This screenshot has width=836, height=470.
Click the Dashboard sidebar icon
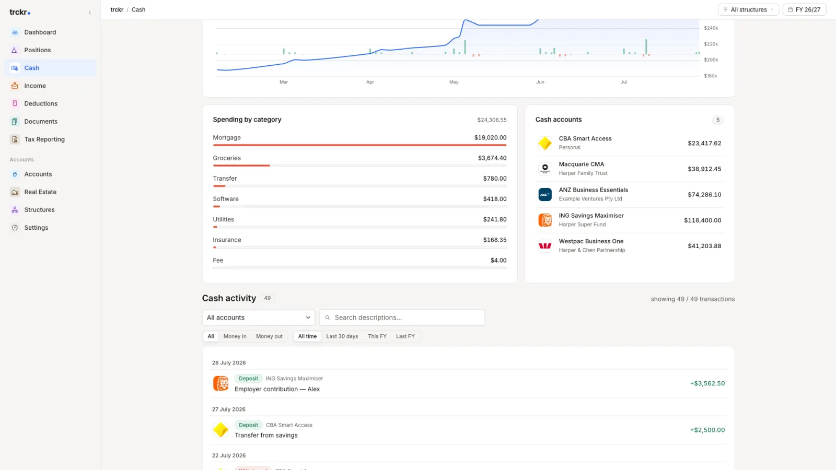pyautogui.click(x=15, y=32)
